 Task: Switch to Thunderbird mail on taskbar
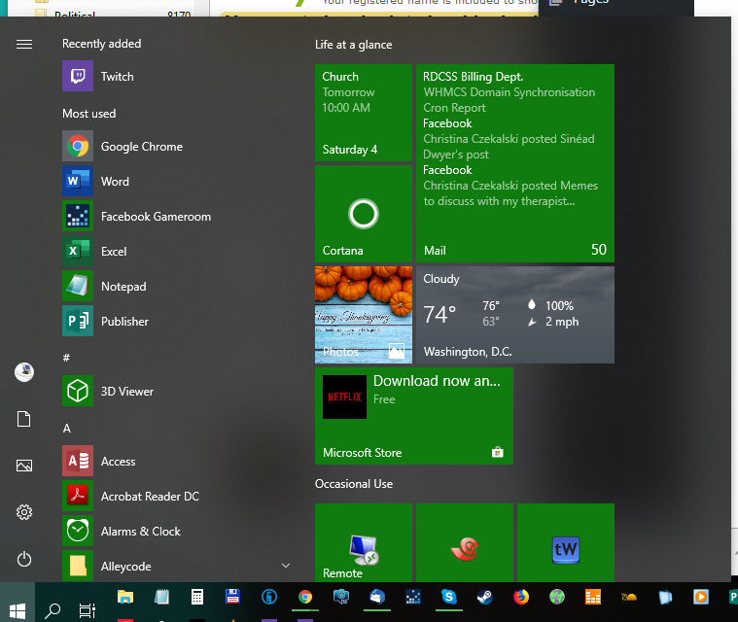pyautogui.click(x=377, y=597)
